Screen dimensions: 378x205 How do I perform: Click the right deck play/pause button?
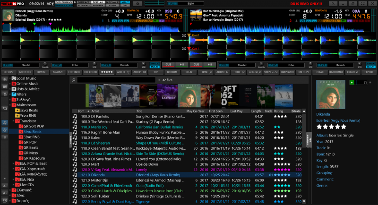click(x=210, y=65)
